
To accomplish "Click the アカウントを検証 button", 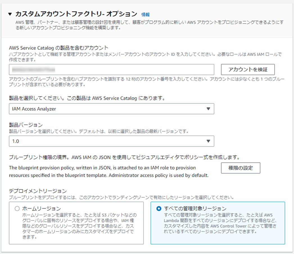I will (x=248, y=70).
